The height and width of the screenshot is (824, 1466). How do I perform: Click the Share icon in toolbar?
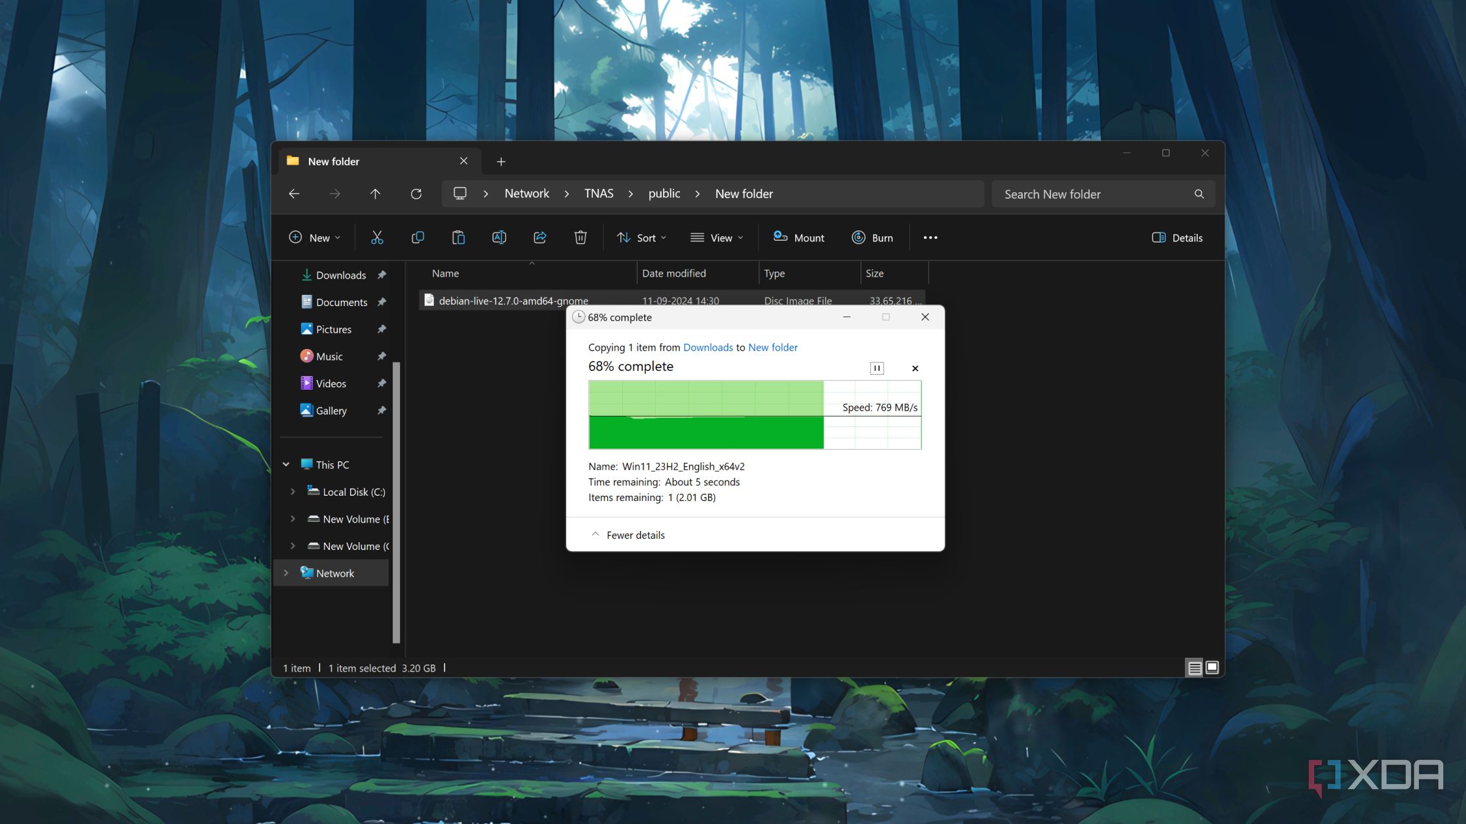point(540,237)
